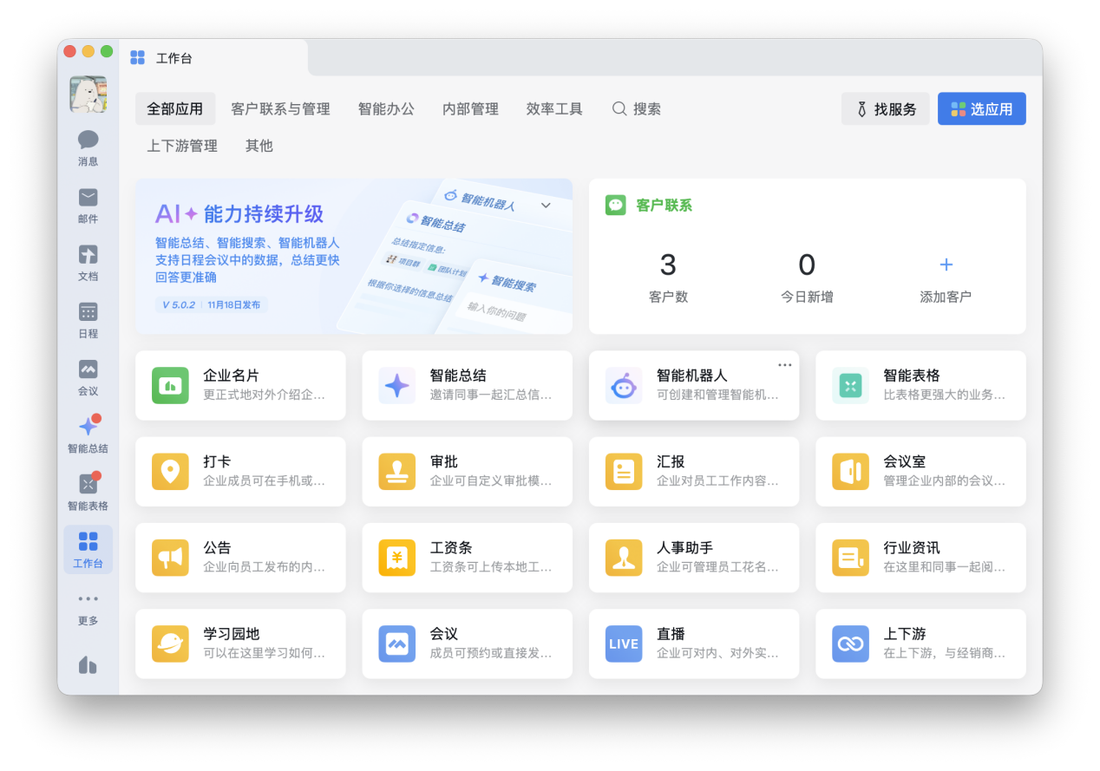Open 智能表格 from the sidebar
Viewport: 1100px width, 771px height.
click(88, 491)
